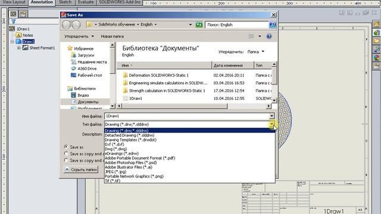Choose Tif (*.tif) file type
The image size is (381, 214).
point(189,181)
